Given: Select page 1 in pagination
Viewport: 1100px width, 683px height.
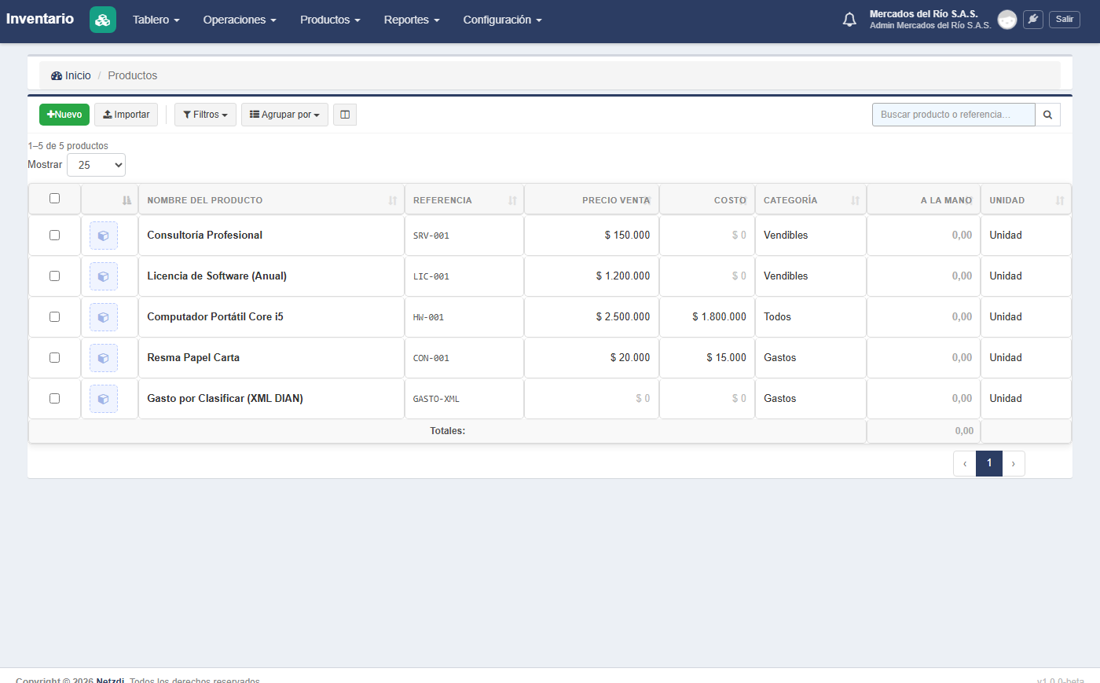Looking at the screenshot, I should pyautogui.click(x=989, y=464).
